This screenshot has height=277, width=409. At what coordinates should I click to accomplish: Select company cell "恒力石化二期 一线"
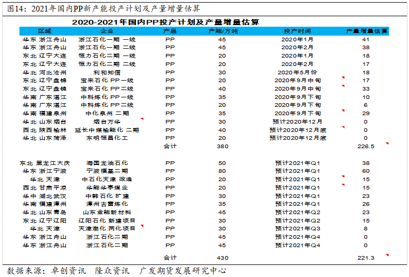tap(107, 56)
